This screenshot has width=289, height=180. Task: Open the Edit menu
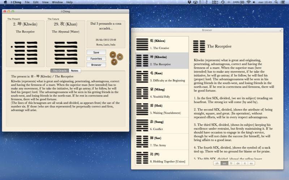[x=36, y=2]
